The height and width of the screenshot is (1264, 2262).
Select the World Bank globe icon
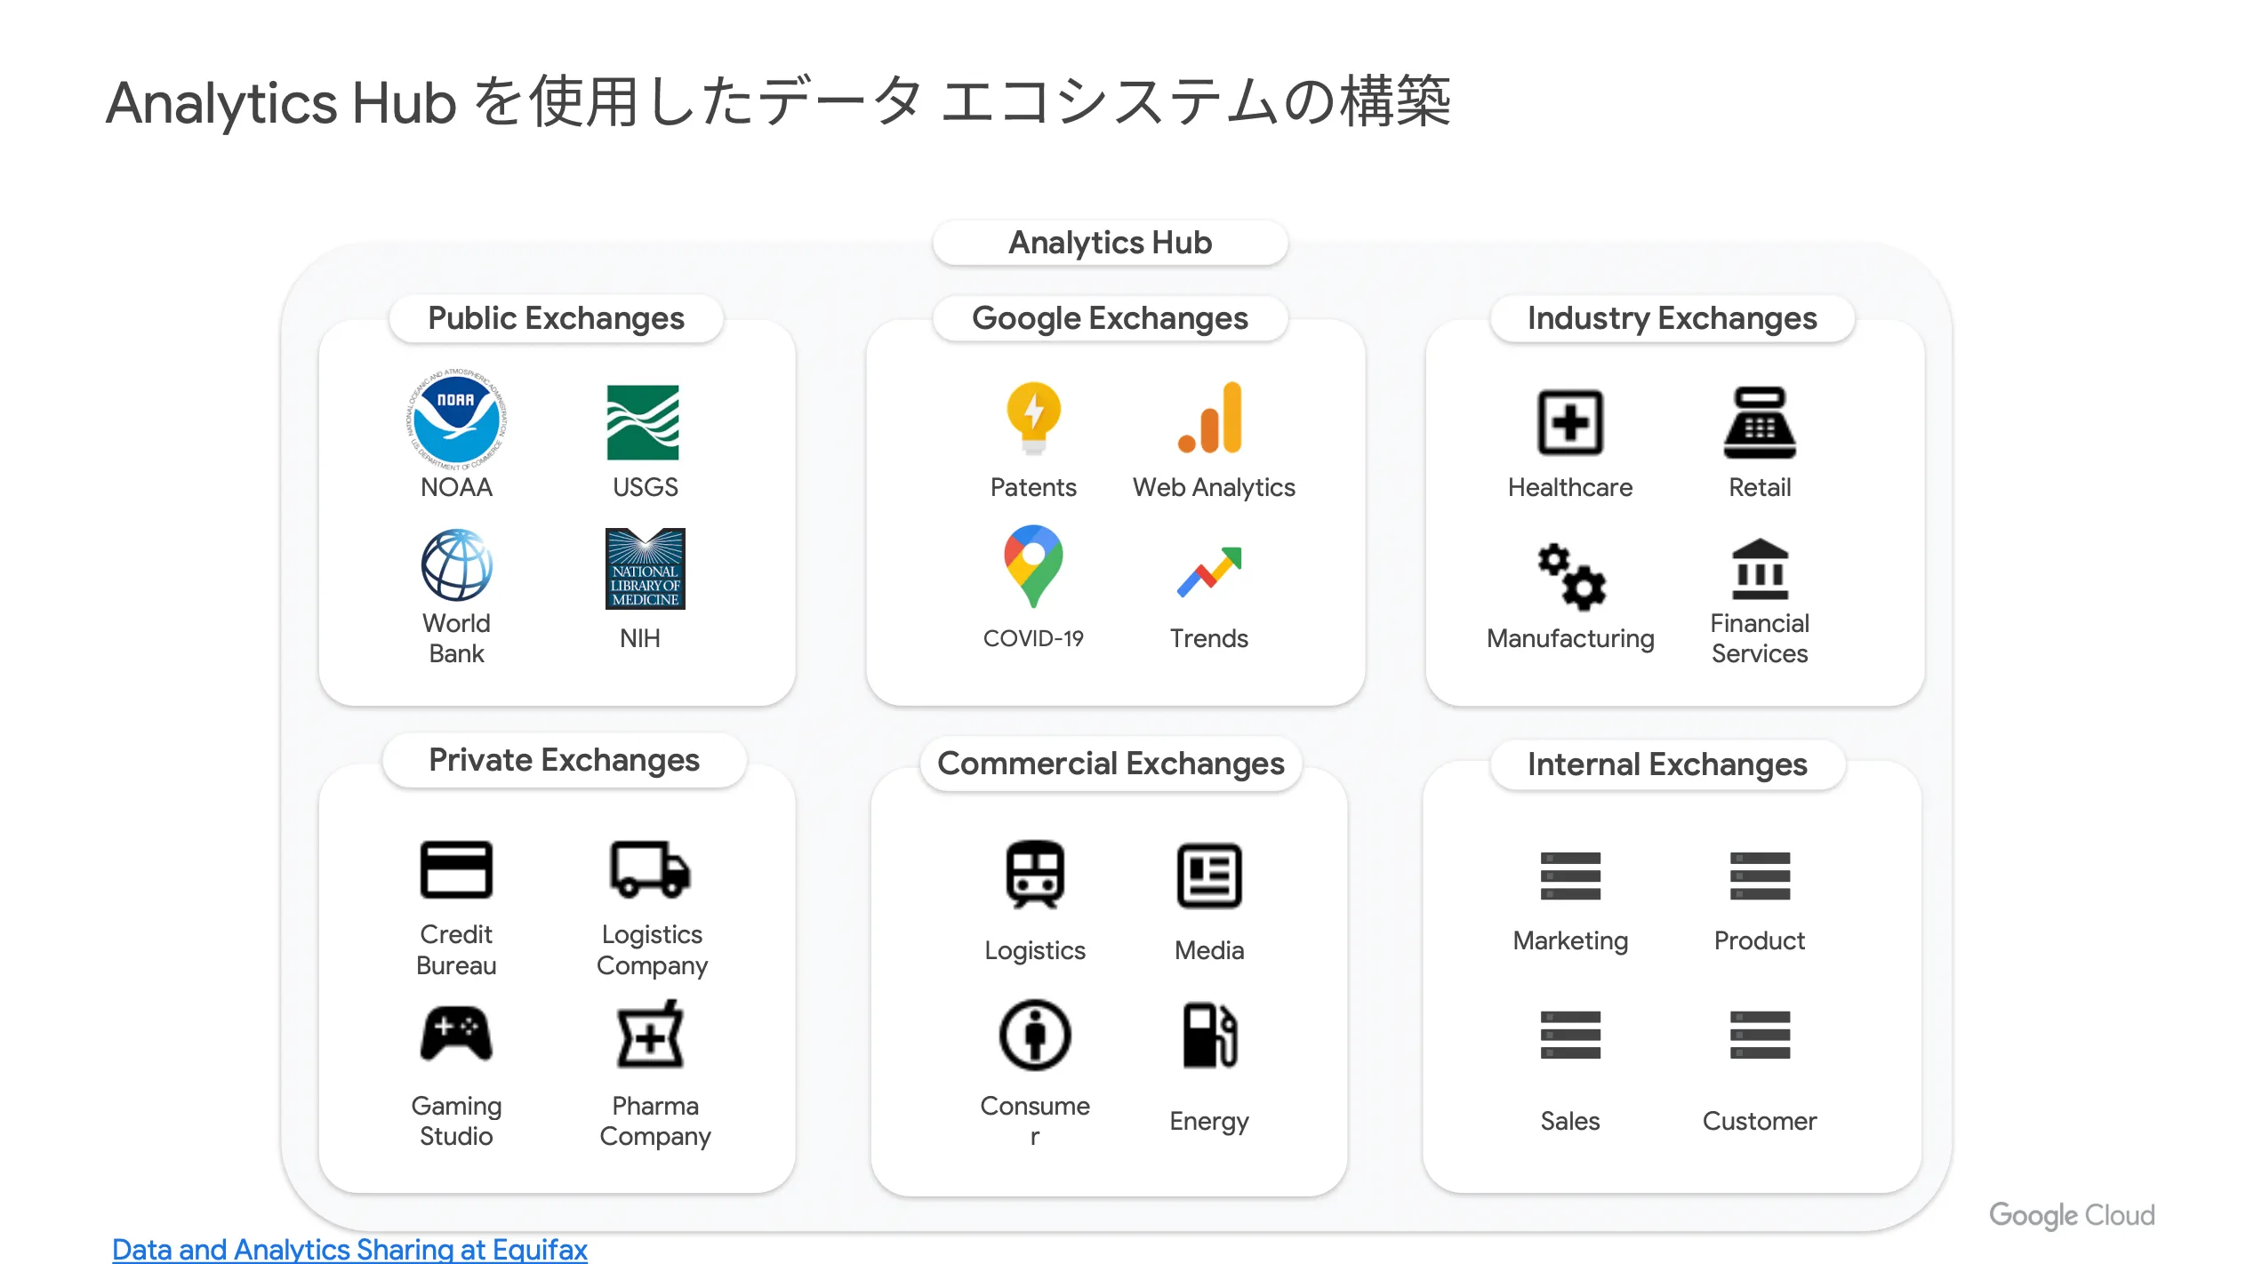(x=456, y=565)
